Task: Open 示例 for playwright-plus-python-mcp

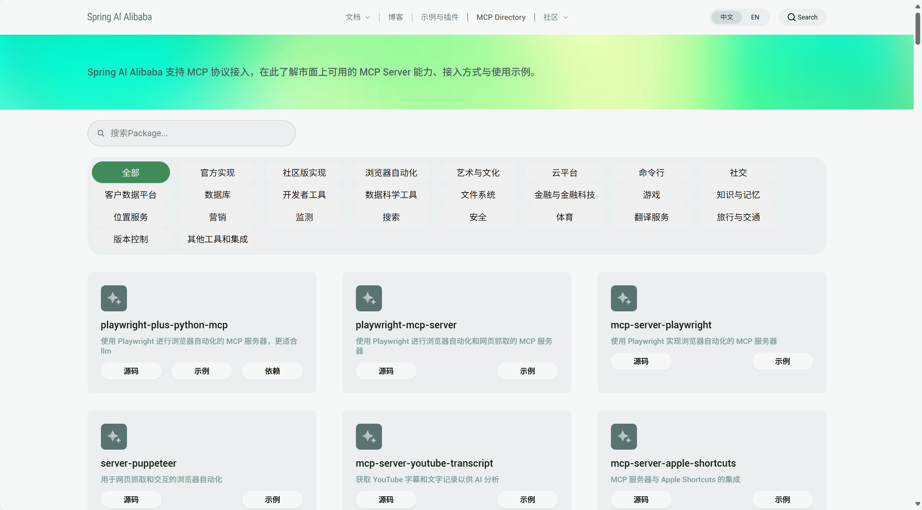Action: click(202, 371)
